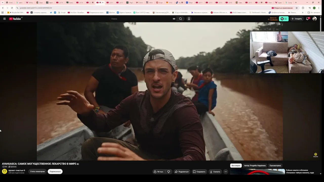Open Chrome three-dot menu
The image size is (324, 182).
click(319, 8)
